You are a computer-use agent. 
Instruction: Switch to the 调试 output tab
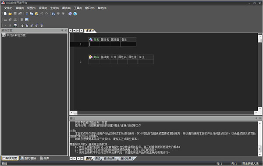click(98, 159)
